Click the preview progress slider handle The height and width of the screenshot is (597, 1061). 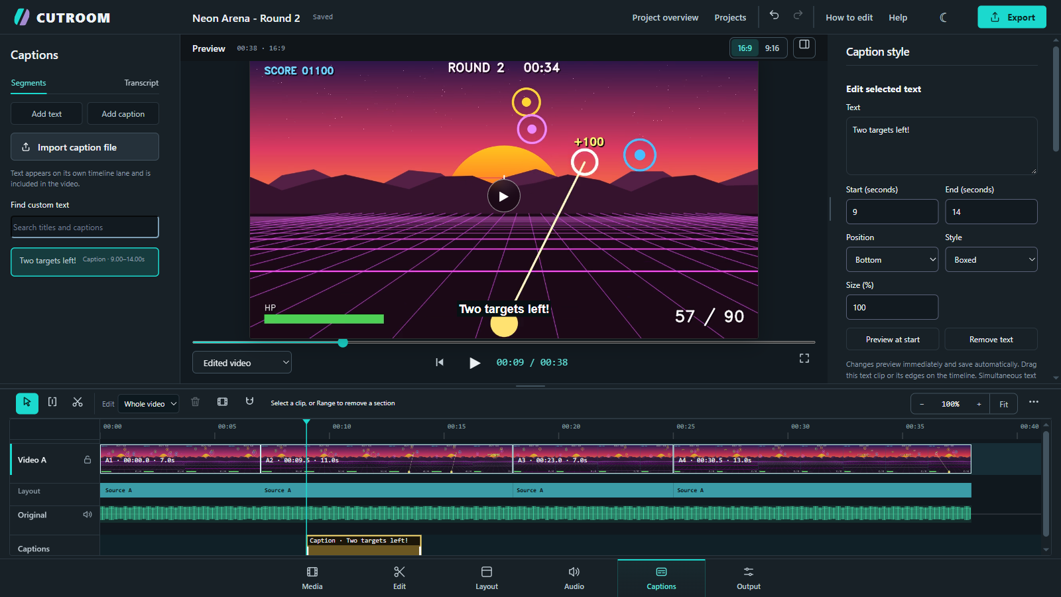coord(343,342)
